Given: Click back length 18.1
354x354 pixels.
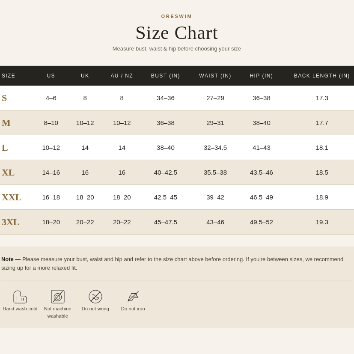Looking at the screenshot, I should [x=322, y=148].
